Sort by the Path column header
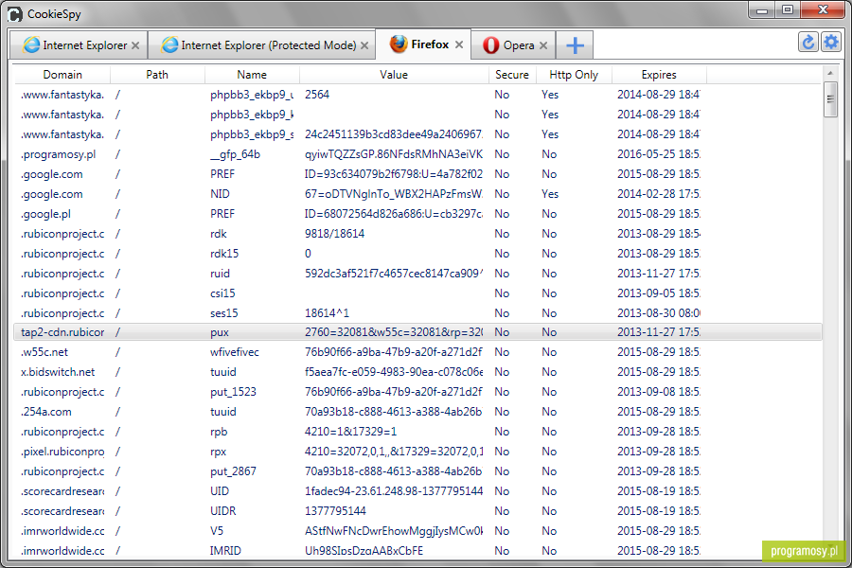This screenshot has width=852, height=568. (157, 75)
